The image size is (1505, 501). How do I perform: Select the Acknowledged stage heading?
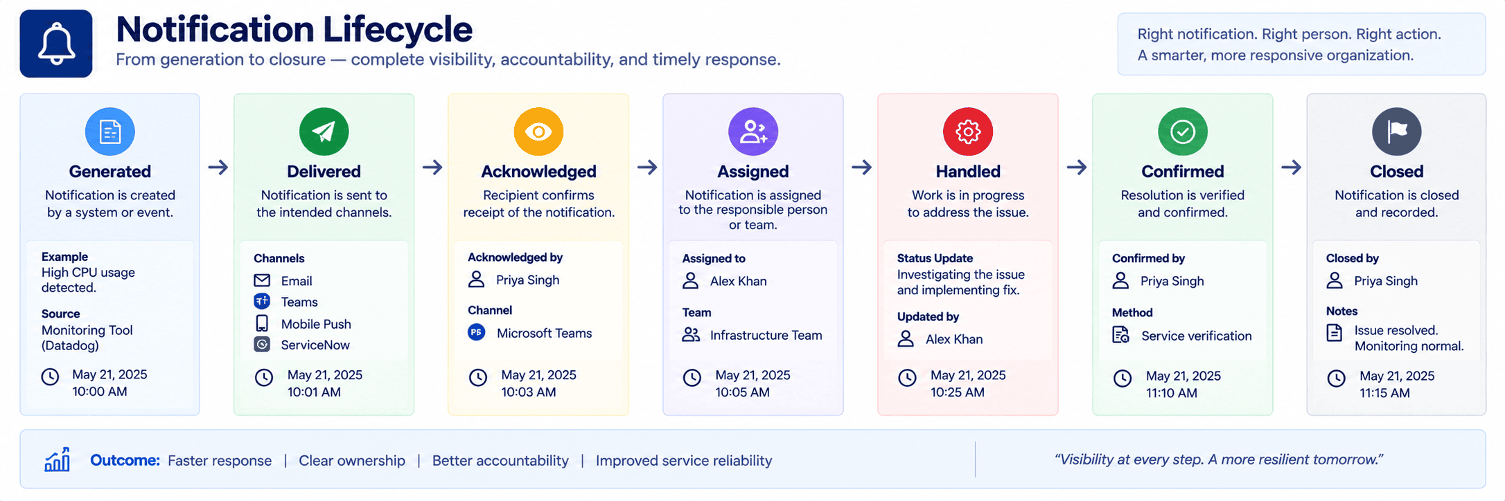[538, 171]
